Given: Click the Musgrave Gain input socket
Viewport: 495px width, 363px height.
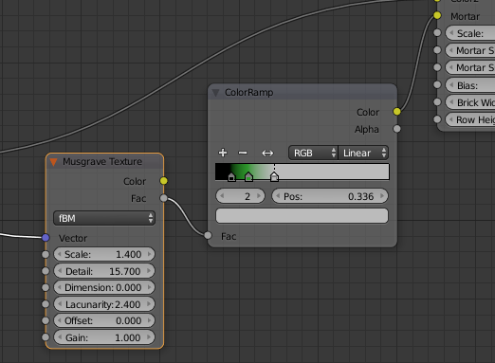Looking at the screenshot, I should coord(46,337).
